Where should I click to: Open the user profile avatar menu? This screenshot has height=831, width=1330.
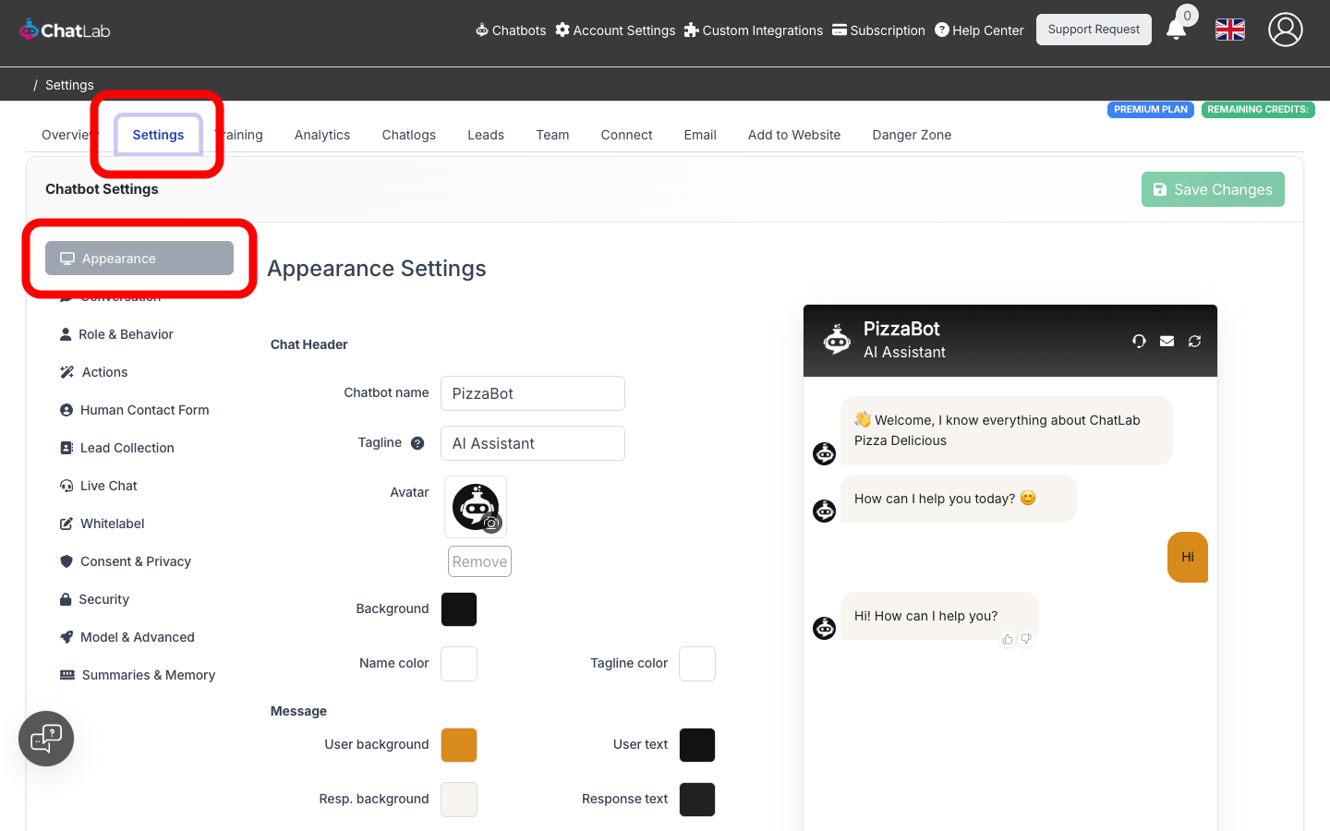(x=1285, y=30)
